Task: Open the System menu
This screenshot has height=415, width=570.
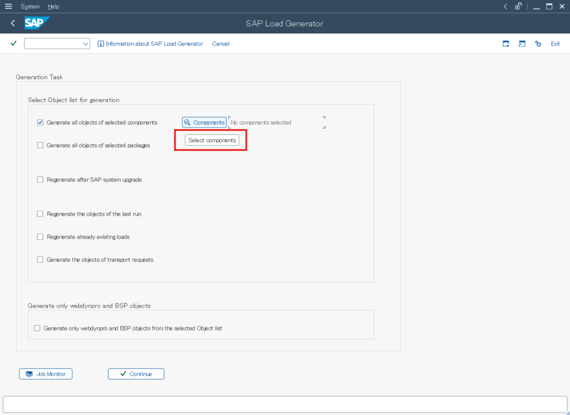Action: [30, 6]
